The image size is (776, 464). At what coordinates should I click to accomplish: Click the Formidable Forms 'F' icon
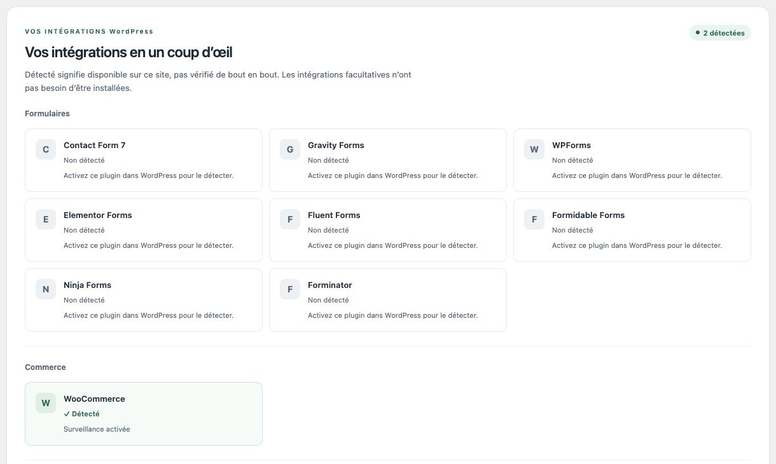(x=534, y=220)
